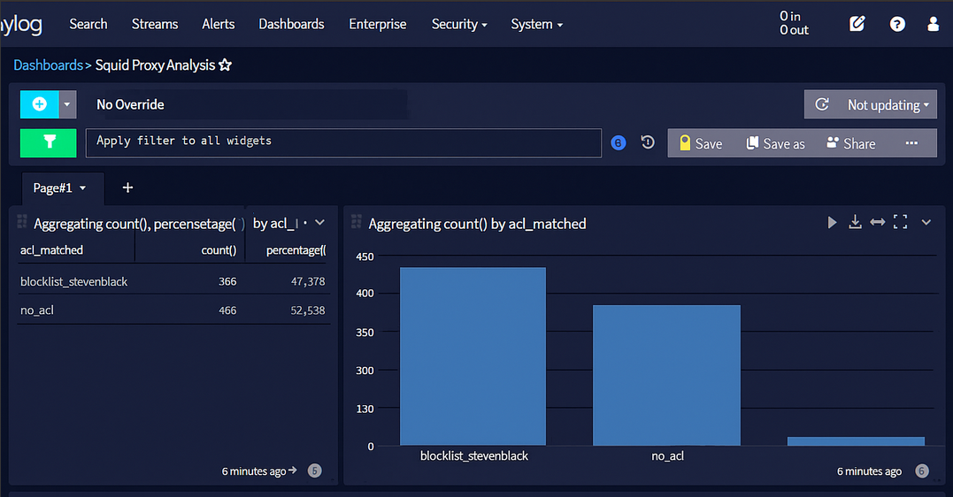
Task: Click the table widget title text
Action: (165, 224)
